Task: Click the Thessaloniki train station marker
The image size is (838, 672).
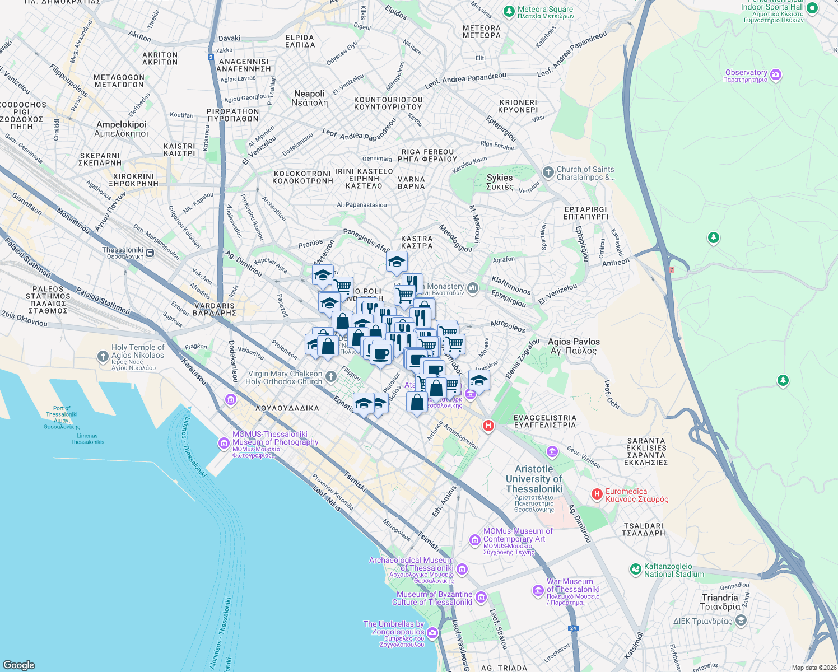Action: pyautogui.click(x=148, y=253)
